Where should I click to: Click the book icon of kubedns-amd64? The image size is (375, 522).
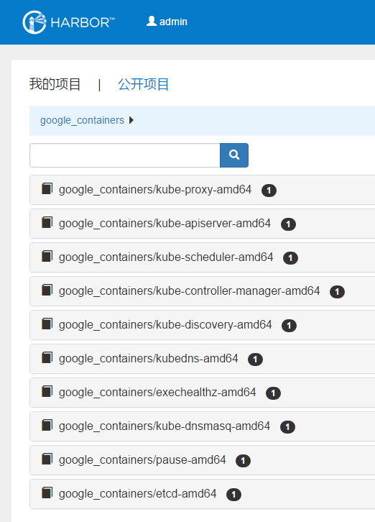coord(47,357)
